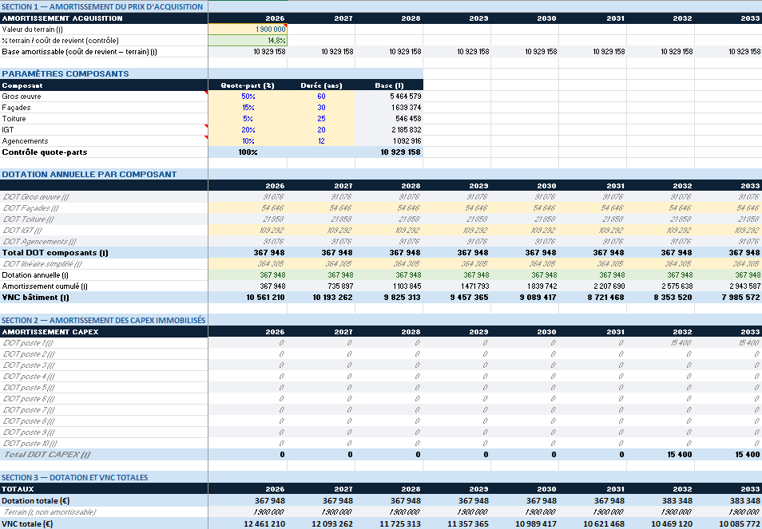Image resolution: width=762 pixels, height=529 pixels.
Task: Select the 'Amortissement cumulé (€)' row label
Action: (45, 286)
